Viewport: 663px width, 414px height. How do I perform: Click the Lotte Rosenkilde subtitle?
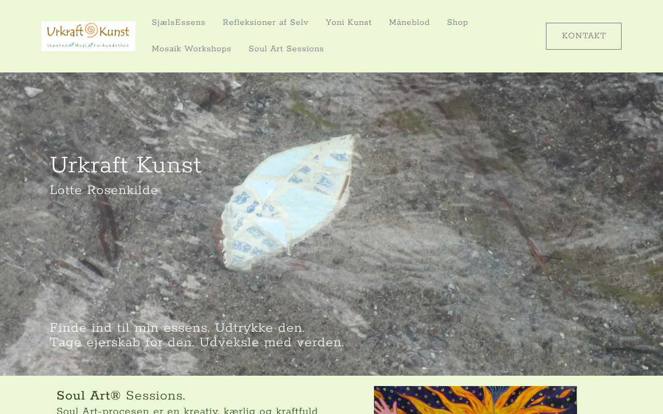coord(104,190)
